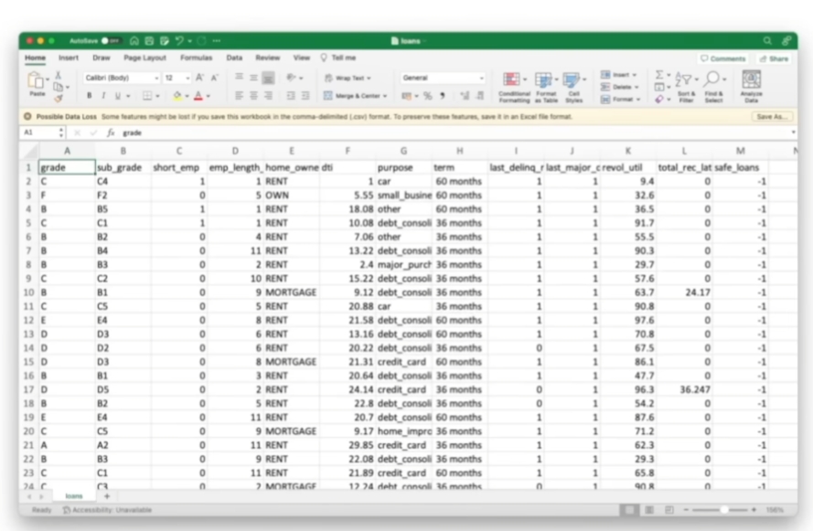This screenshot has height=531, width=813.
Task: Click the Home icon in title bar
Action: [x=134, y=41]
